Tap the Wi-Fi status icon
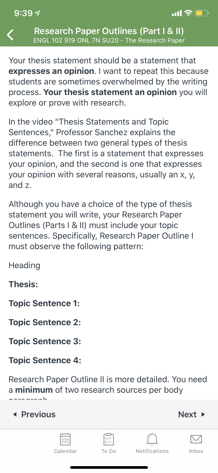Viewport: 218px width, 473px height. [188, 13]
